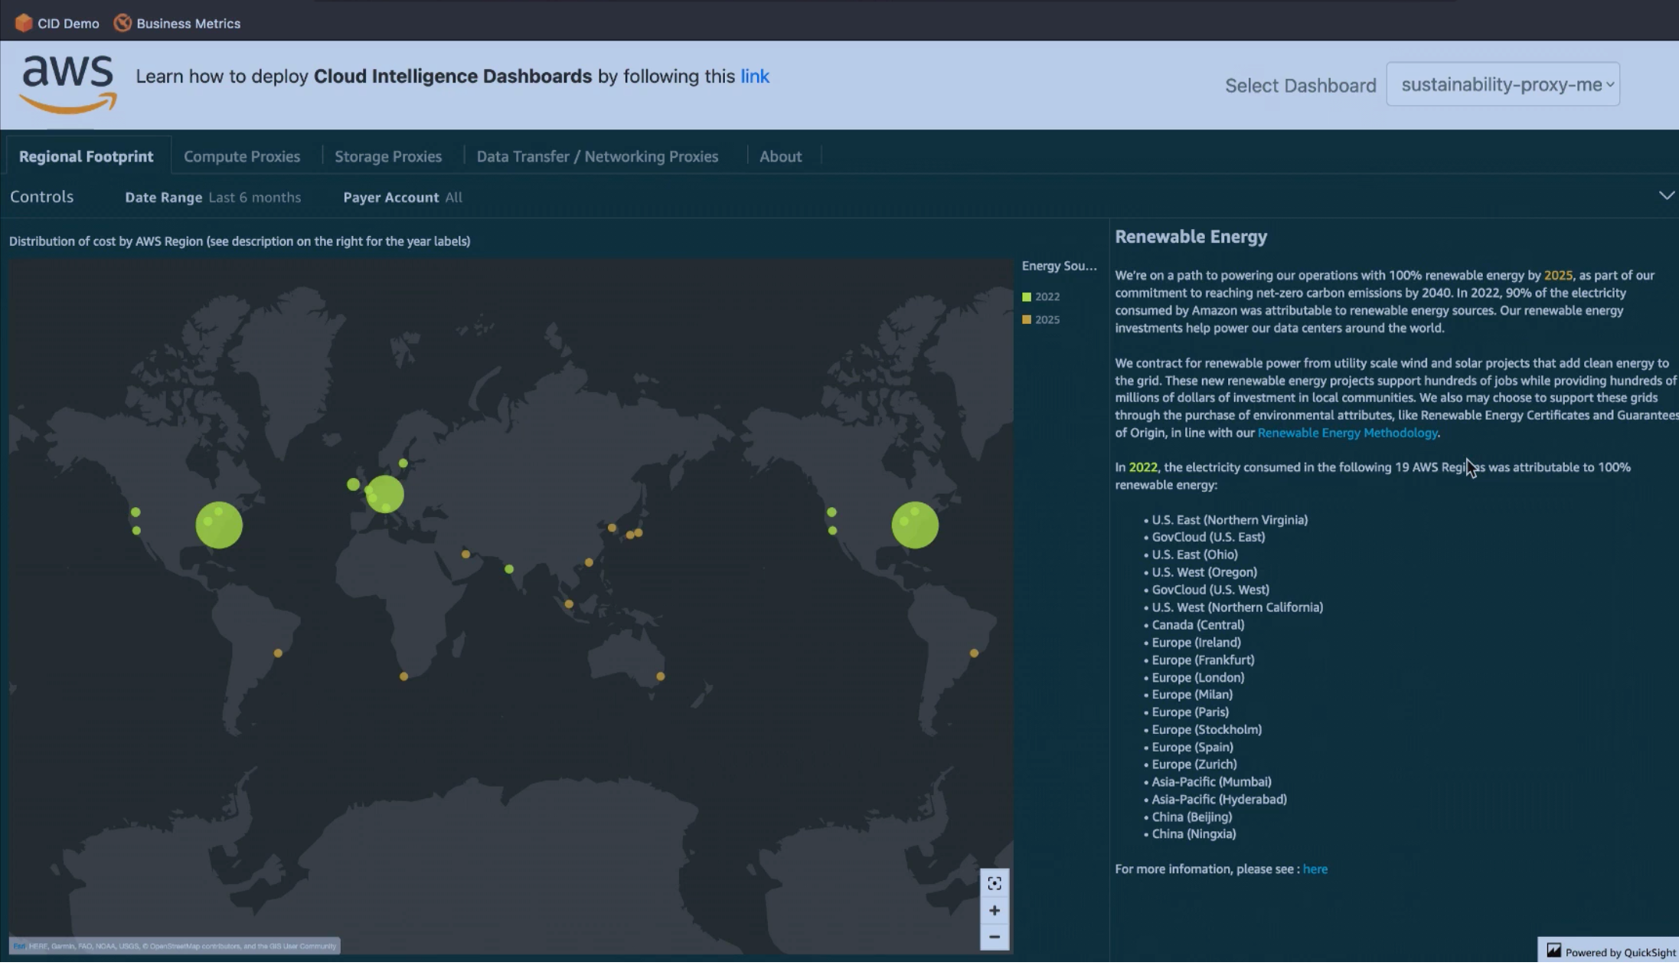1679x969 pixels.
Task: Switch to the Storage Proxies tab
Action: 388,156
